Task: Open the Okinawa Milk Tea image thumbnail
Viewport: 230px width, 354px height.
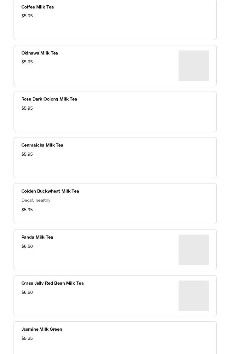Action: click(x=194, y=66)
